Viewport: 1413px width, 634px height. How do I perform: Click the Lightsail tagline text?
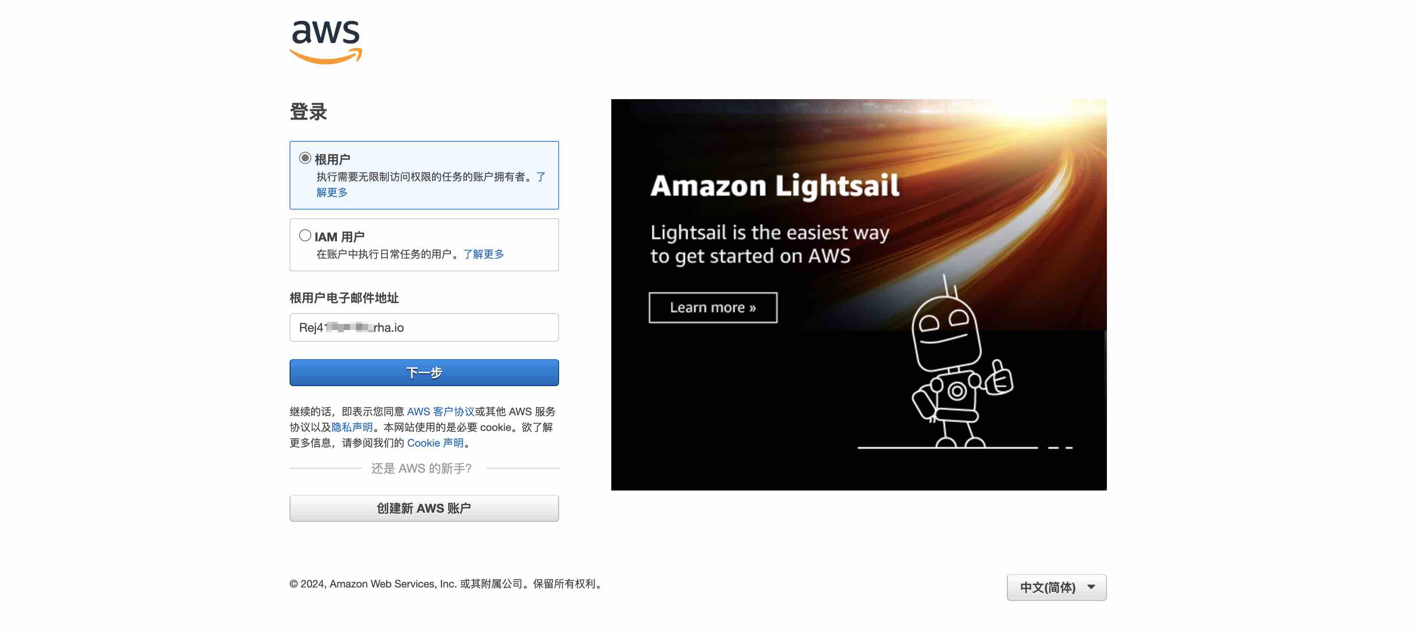click(770, 244)
